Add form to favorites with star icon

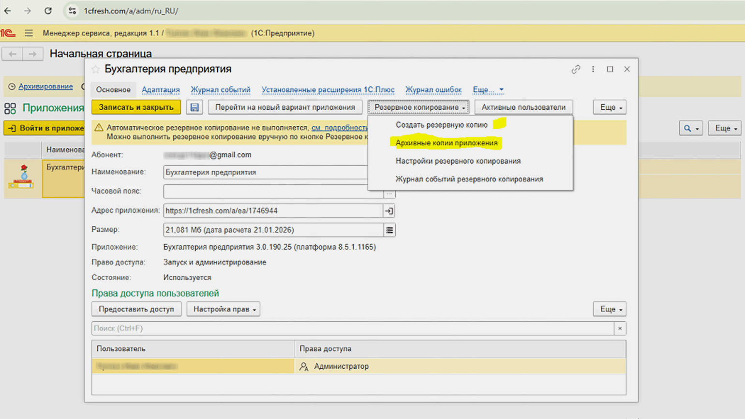96,70
